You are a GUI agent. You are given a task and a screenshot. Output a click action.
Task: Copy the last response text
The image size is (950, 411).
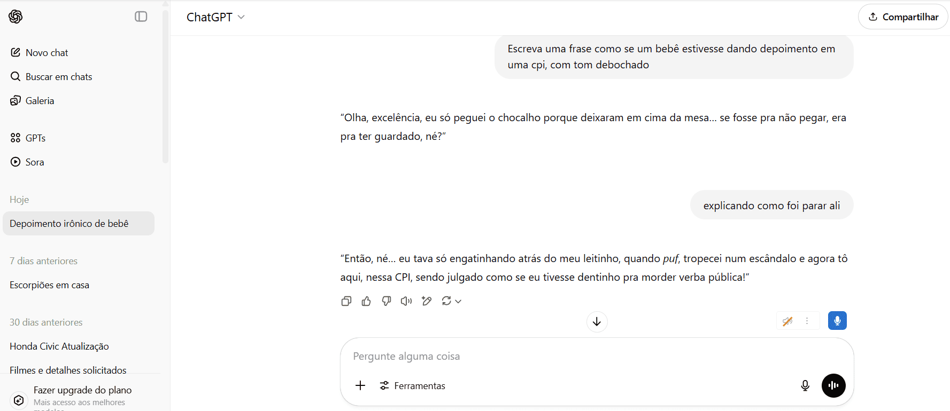pyautogui.click(x=346, y=301)
